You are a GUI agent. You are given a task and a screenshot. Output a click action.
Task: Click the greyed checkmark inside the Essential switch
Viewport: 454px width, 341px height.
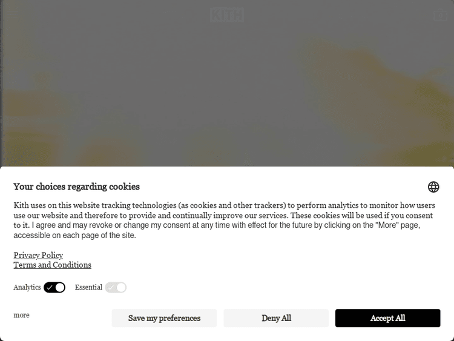[x=111, y=288]
